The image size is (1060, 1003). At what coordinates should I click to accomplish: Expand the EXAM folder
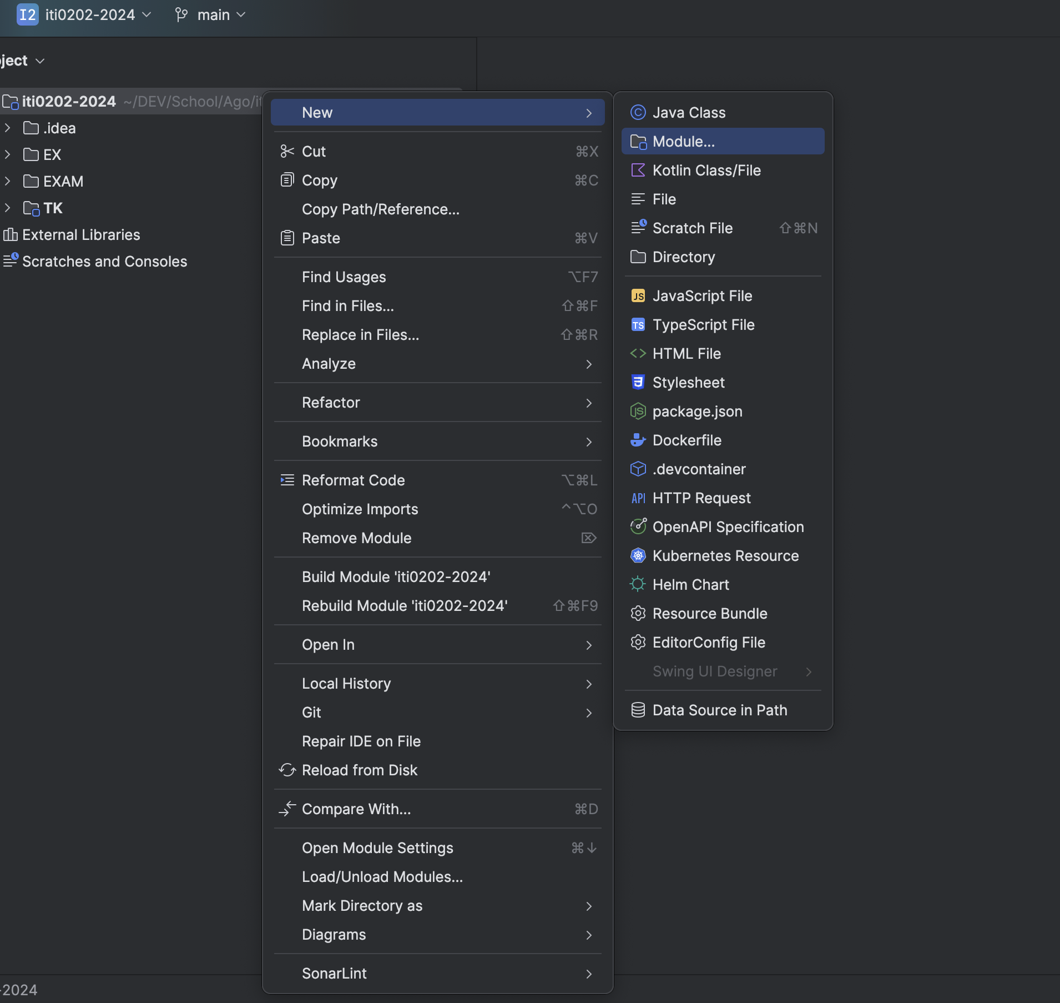pyautogui.click(x=7, y=181)
